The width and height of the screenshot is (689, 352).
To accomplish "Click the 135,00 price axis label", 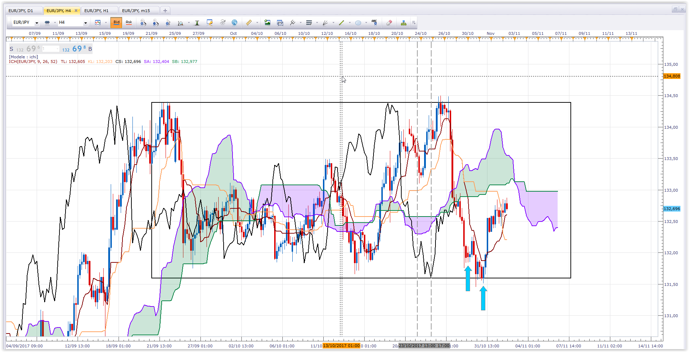I will click(x=671, y=64).
